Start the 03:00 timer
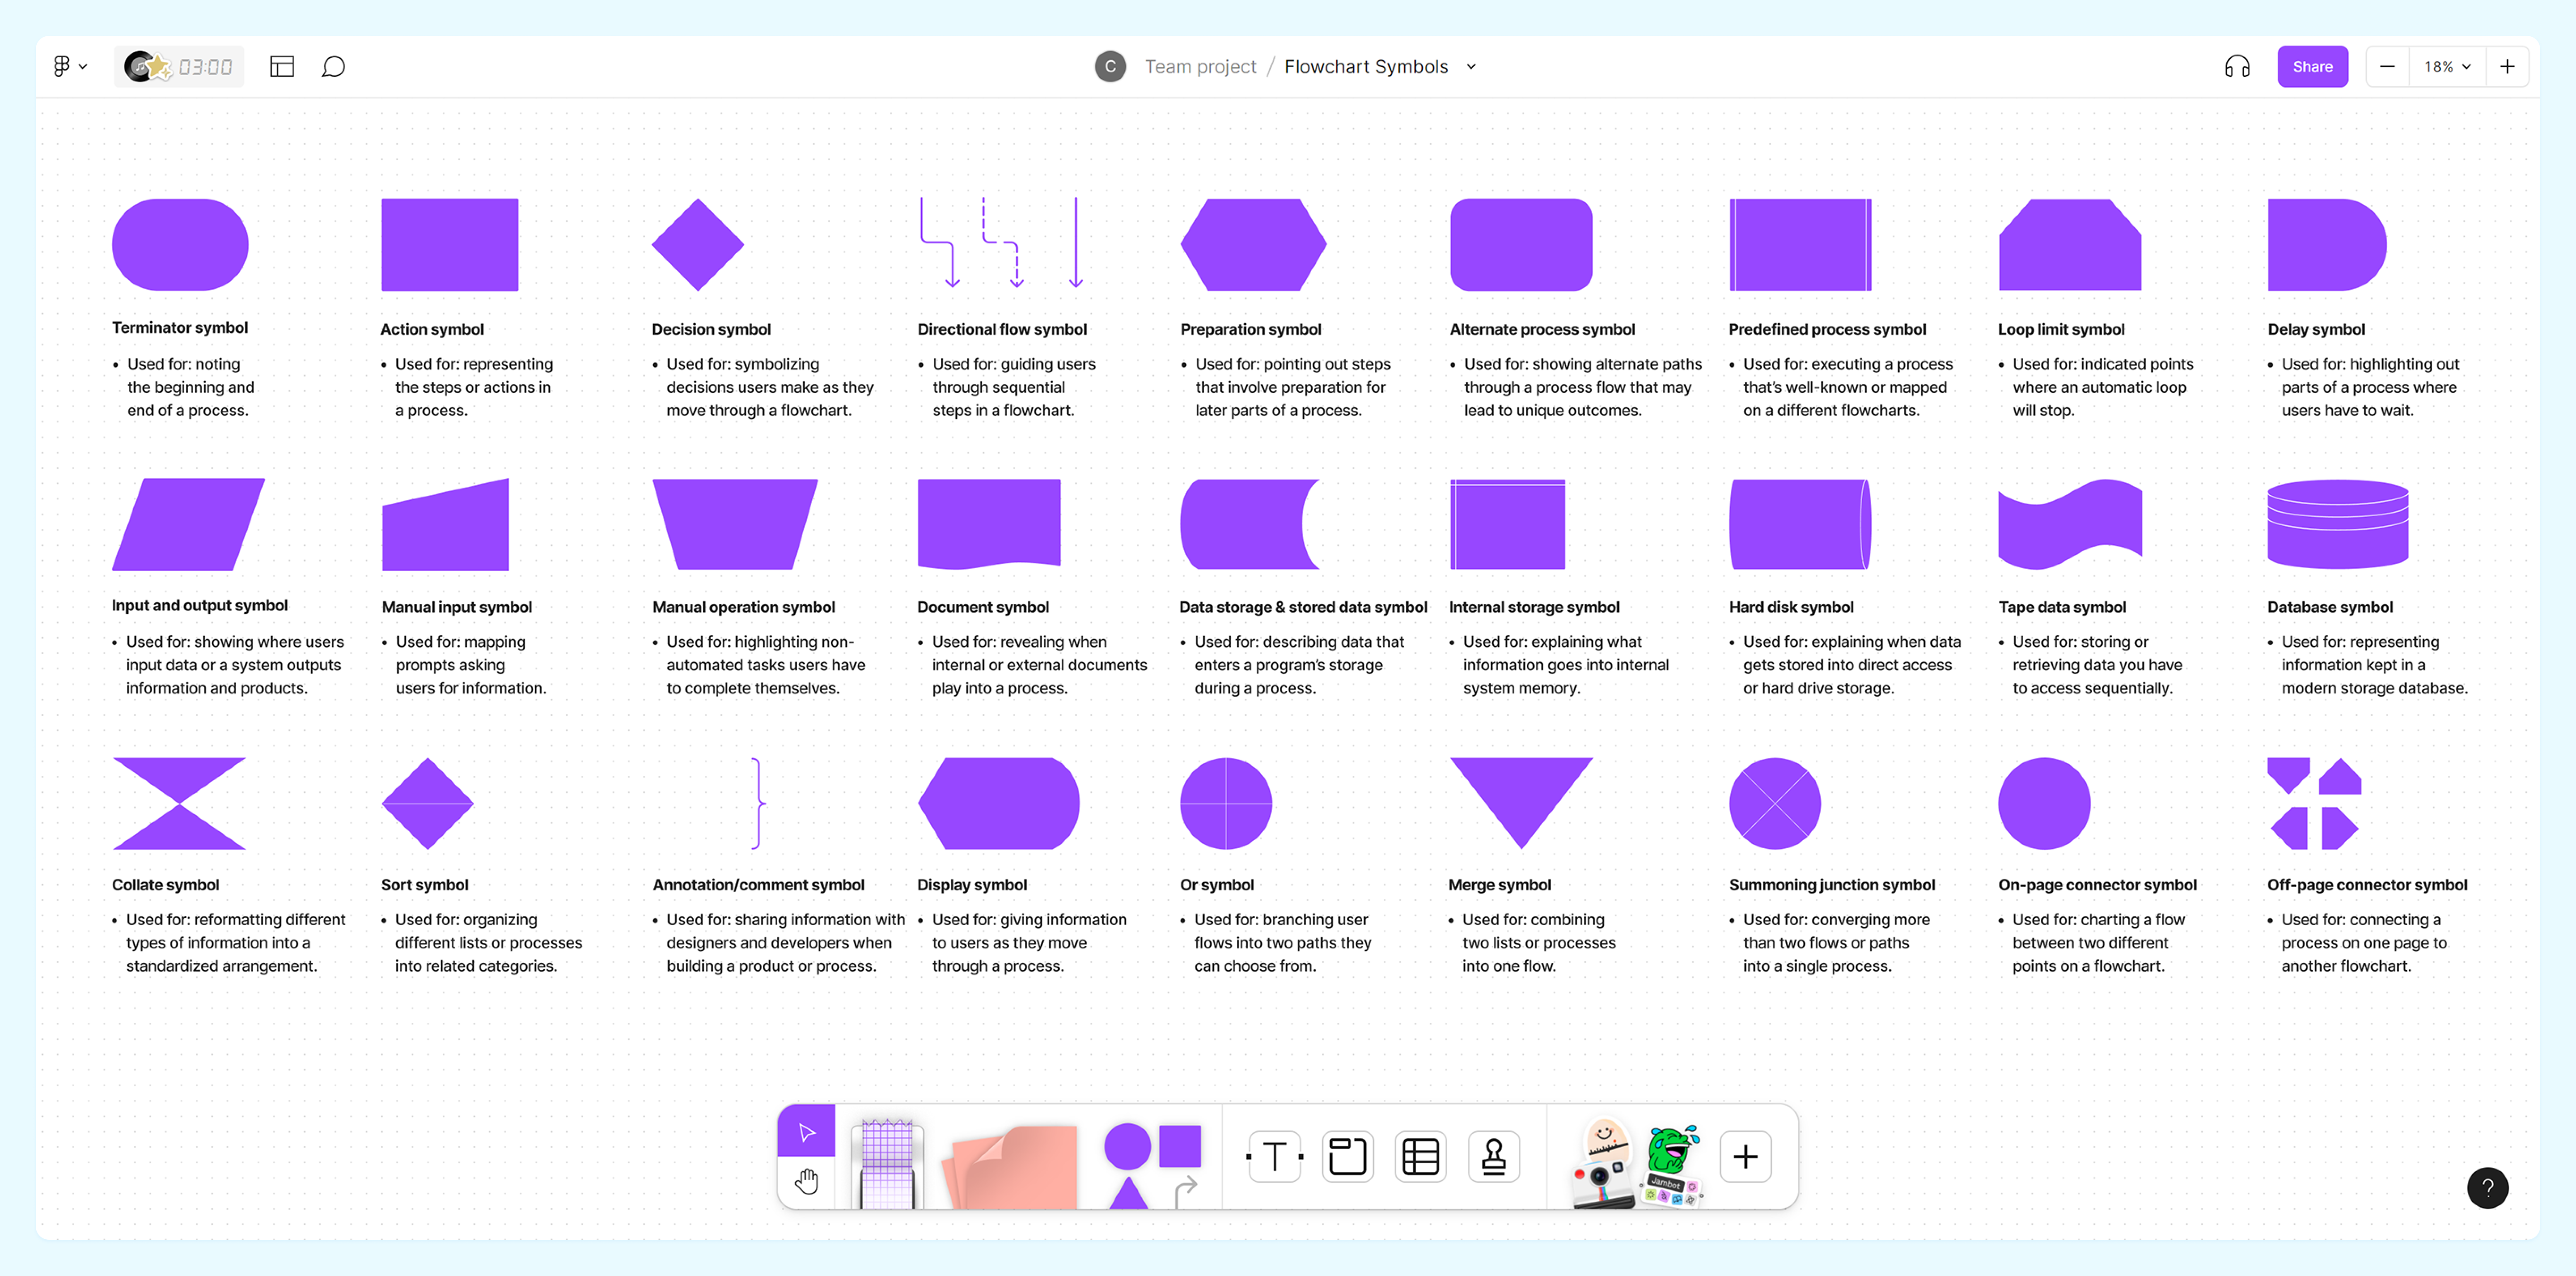 [204, 67]
